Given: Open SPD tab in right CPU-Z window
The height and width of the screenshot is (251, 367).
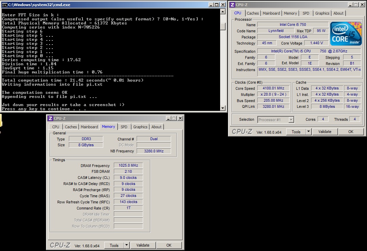Looking at the screenshot, I should point(306,13).
